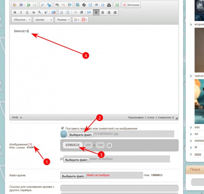Apply strikethrough formatting
The height and width of the screenshot is (194, 204).
click(34, 12)
